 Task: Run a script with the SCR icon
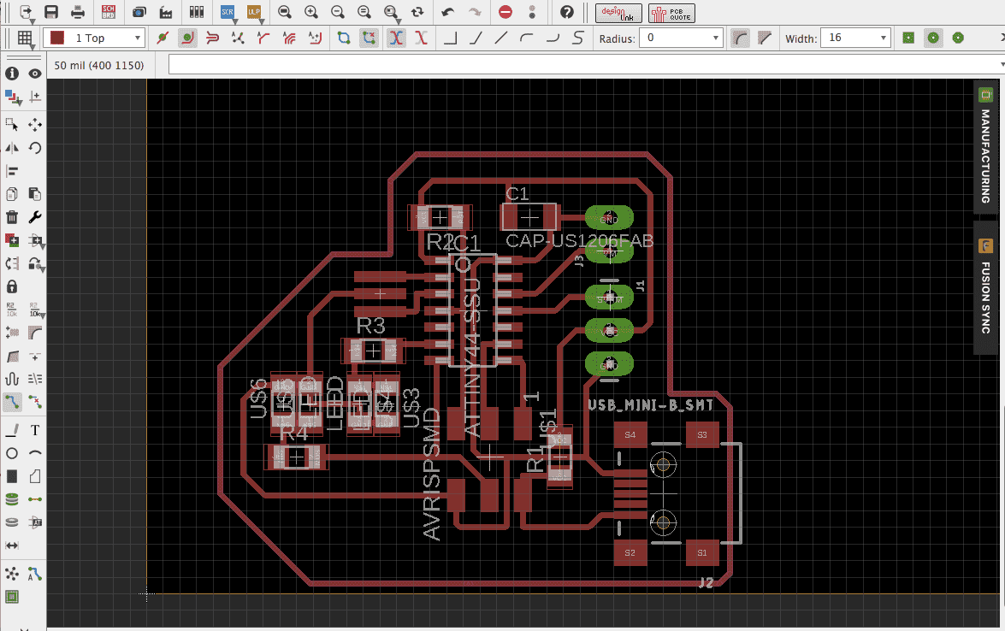(228, 12)
